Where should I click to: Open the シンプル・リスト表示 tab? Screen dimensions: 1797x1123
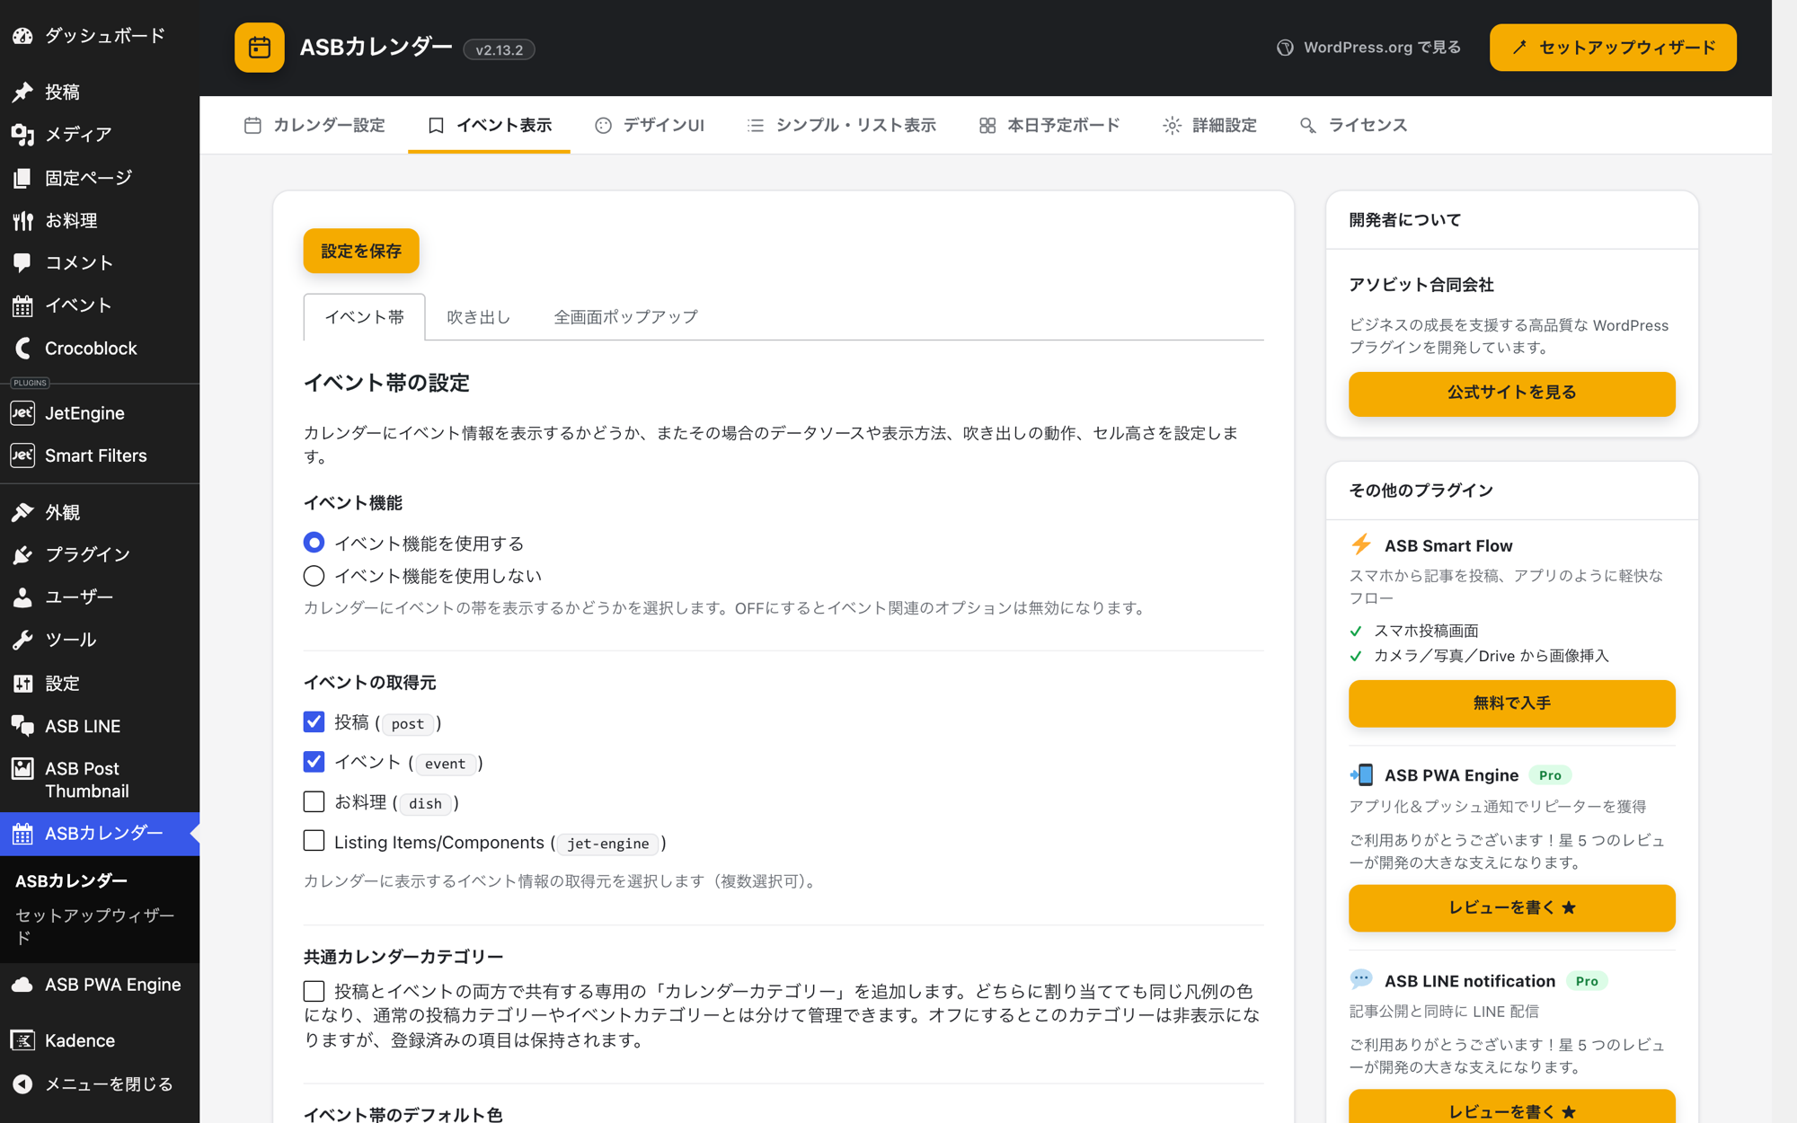pos(842,125)
